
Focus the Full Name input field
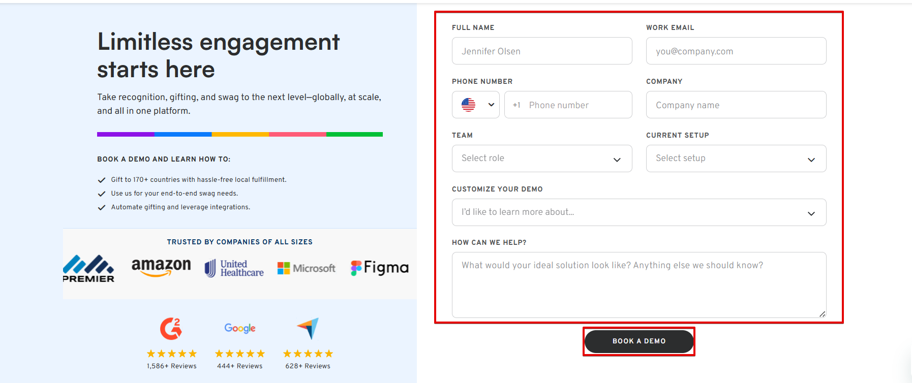pyautogui.click(x=542, y=51)
